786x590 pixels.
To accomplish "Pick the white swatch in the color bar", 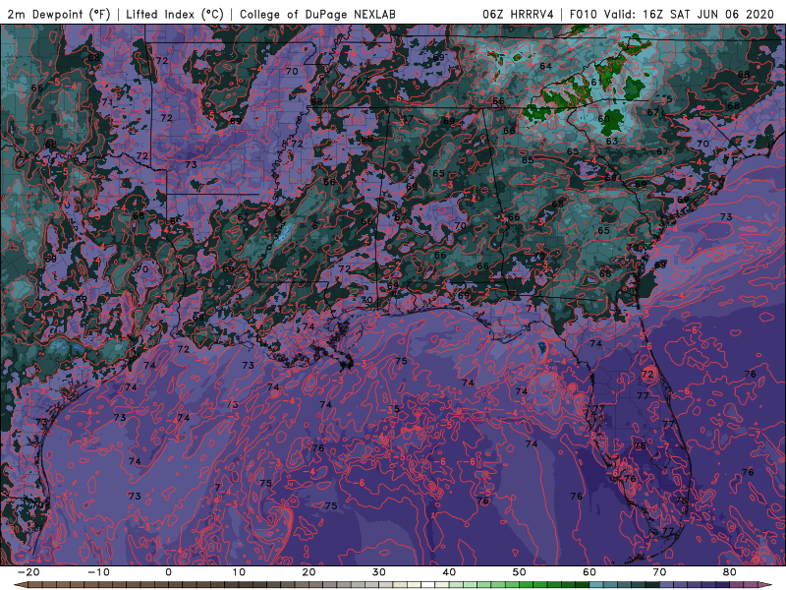I will [x=427, y=584].
